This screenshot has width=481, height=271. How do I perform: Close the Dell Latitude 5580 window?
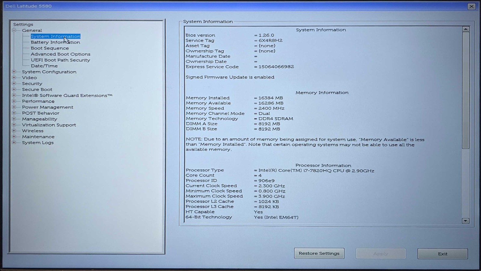[471, 6]
